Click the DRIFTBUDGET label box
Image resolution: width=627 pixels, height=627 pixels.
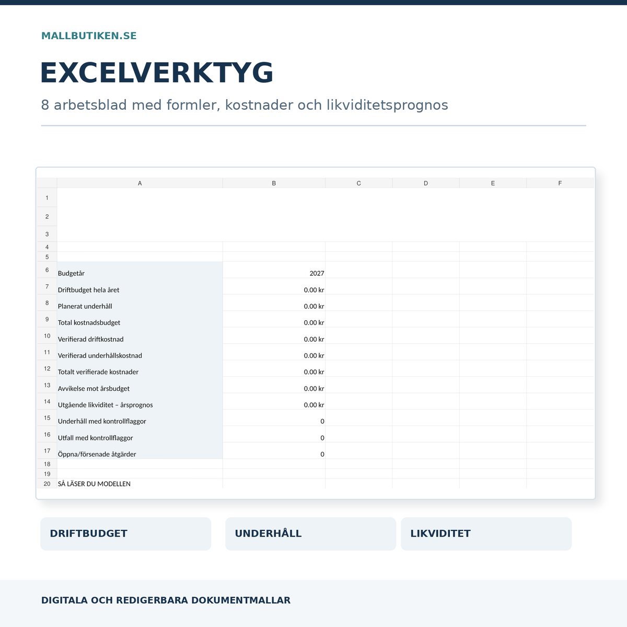(x=126, y=534)
